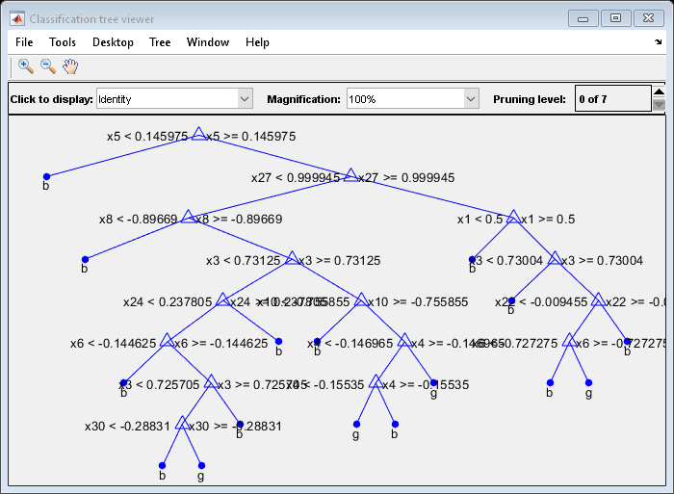The height and width of the screenshot is (494, 674).
Task: Open the Tools menu
Action: [63, 42]
